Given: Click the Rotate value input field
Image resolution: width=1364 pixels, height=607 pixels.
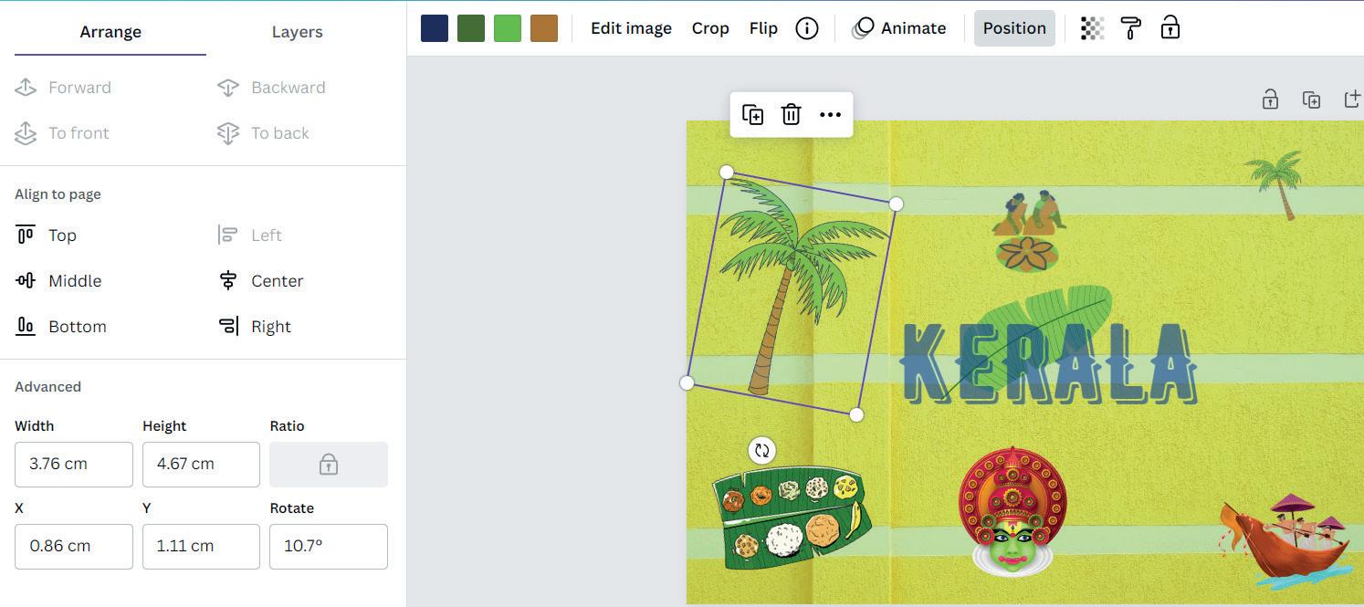Looking at the screenshot, I should point(329,546).
